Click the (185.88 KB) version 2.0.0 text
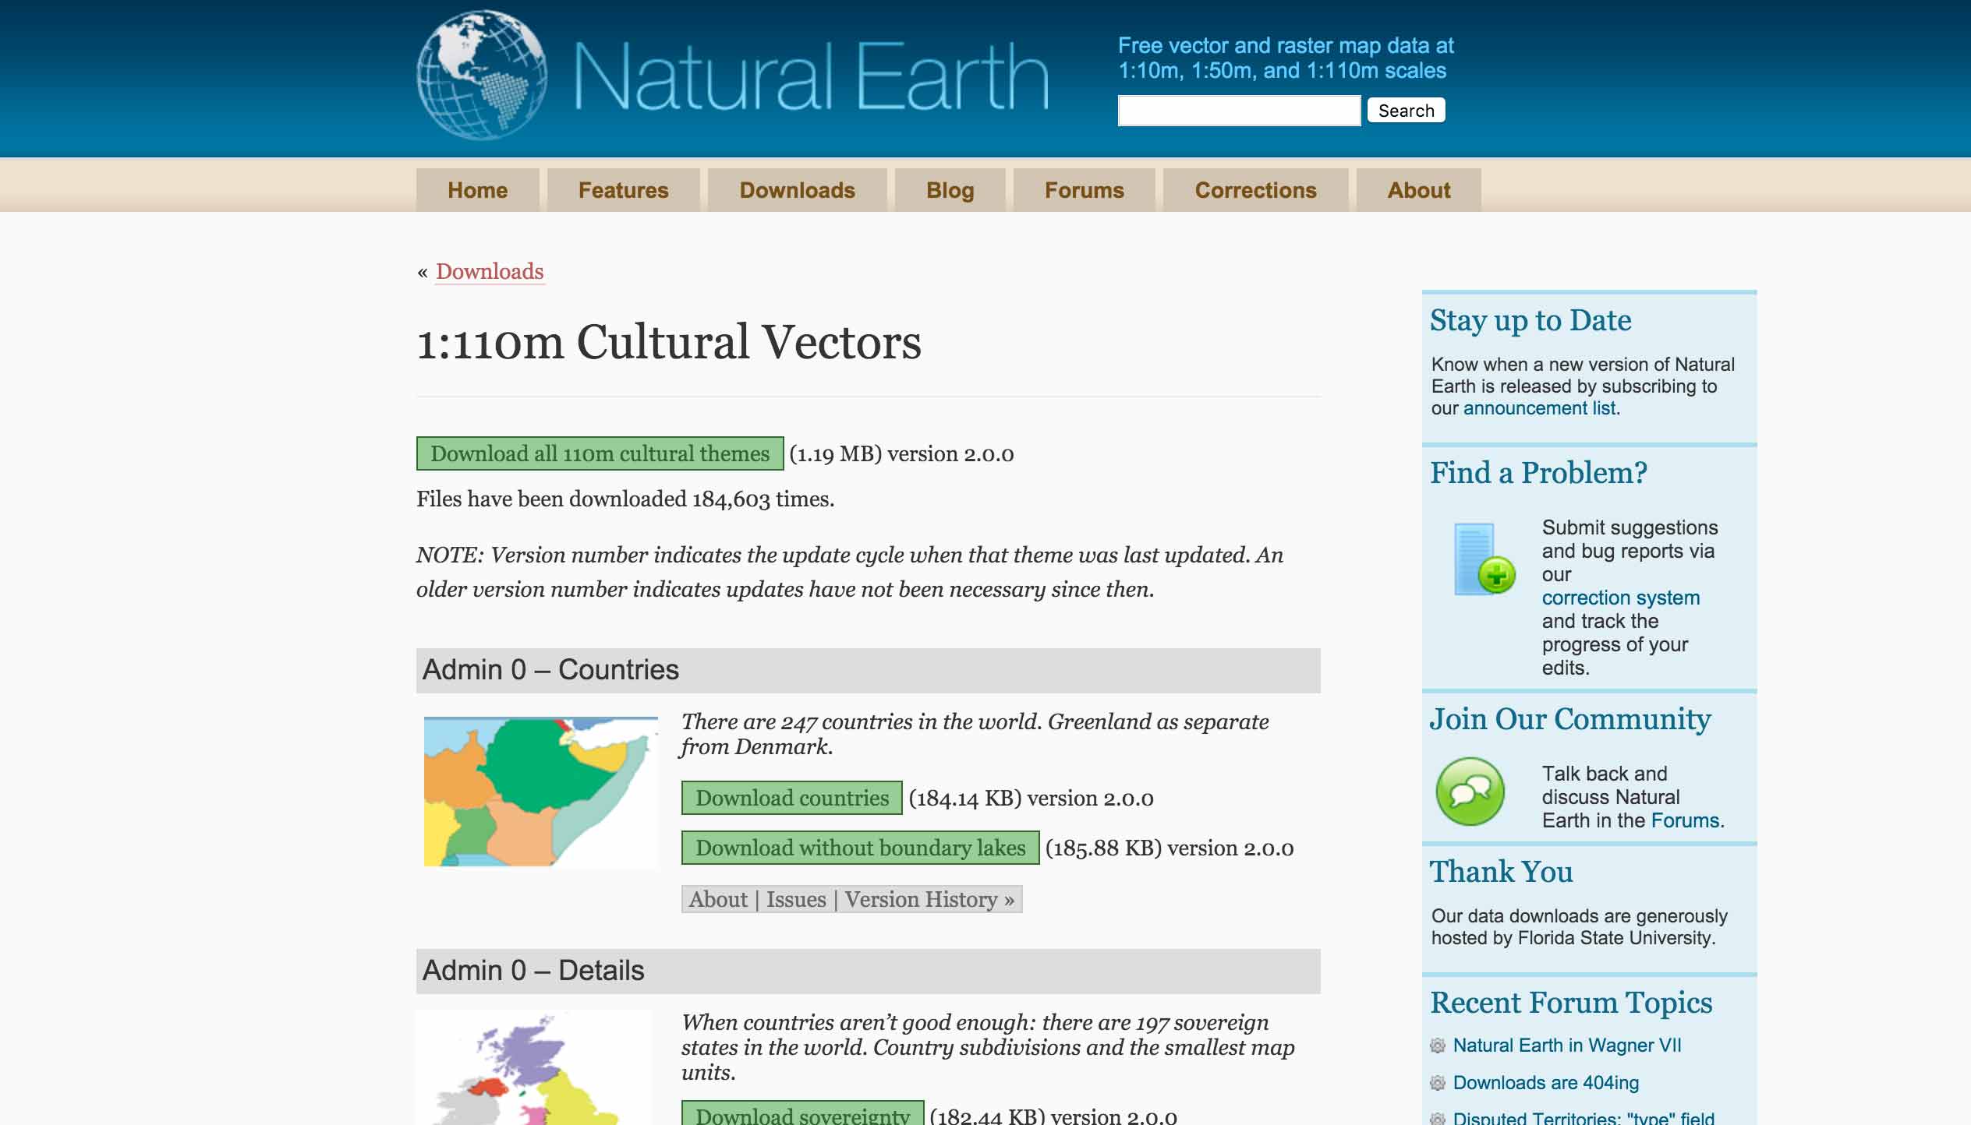 click(x=1169, y=848)
